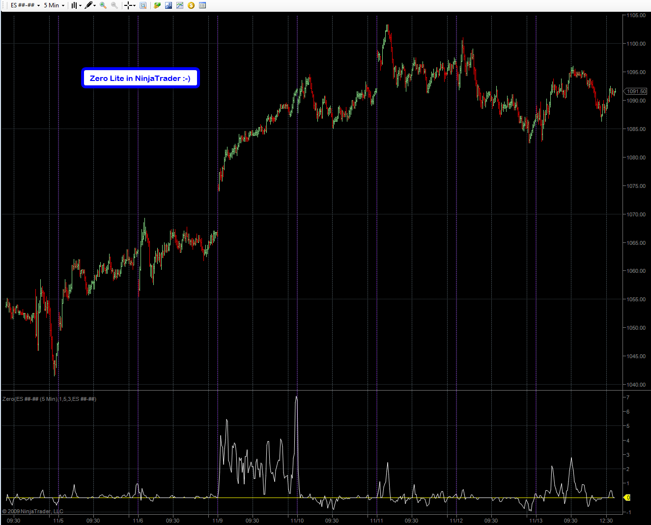Screen dimensions: 651x525
Task: Click the 1100.00 price axis label
Action: click(x=636, y=44)
